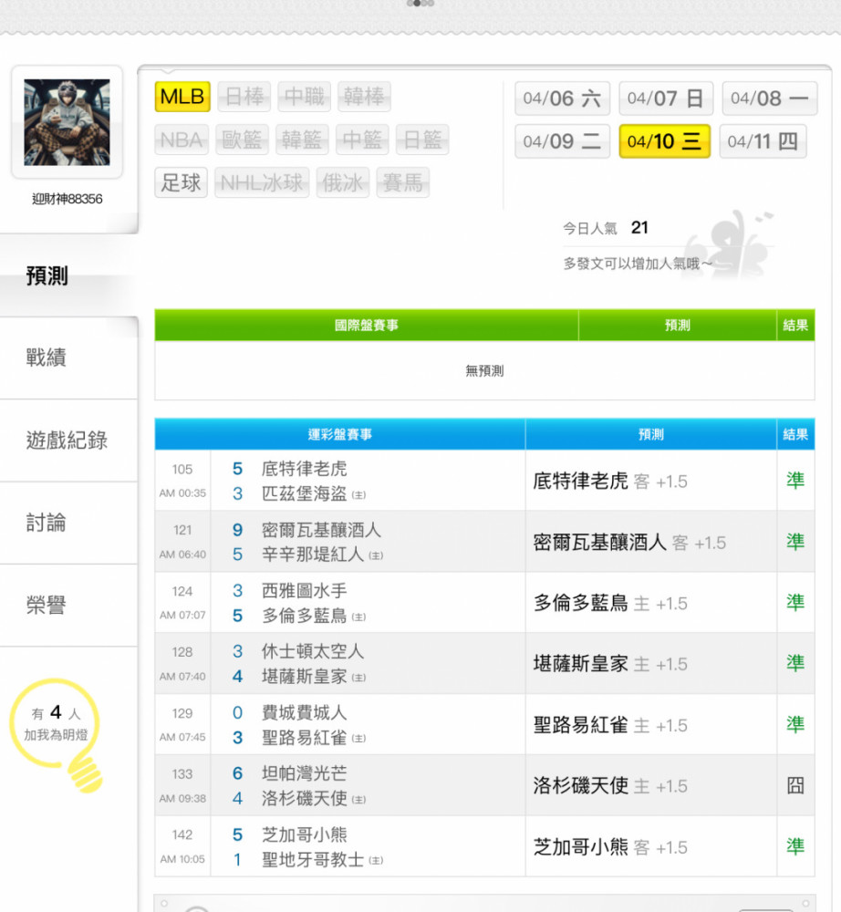This screenshot has width=841, height=912.
Task: Pick the 04/11 四 date button
Action: pos(763,141)
